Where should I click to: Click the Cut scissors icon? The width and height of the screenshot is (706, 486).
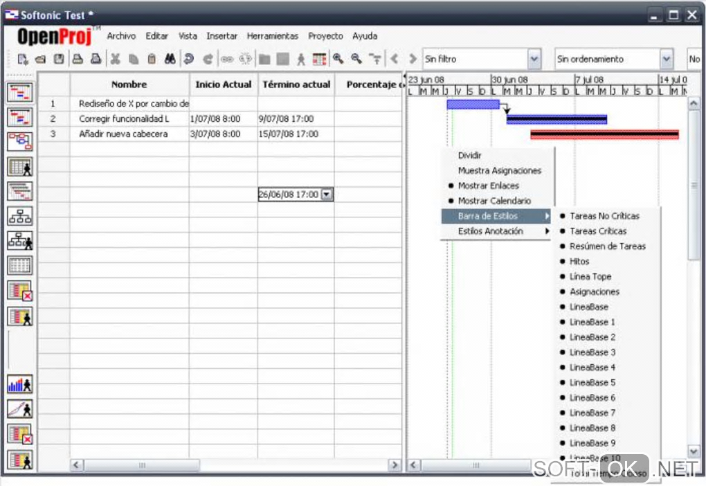pyautogui.click(x=116, y=59)
